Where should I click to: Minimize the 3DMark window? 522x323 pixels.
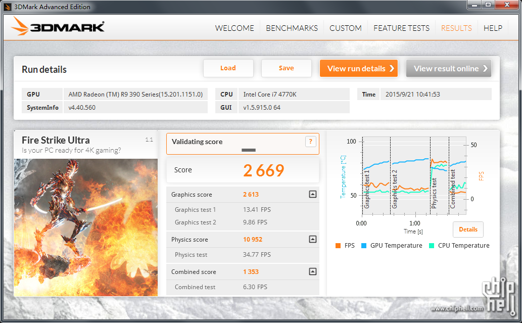474,5
